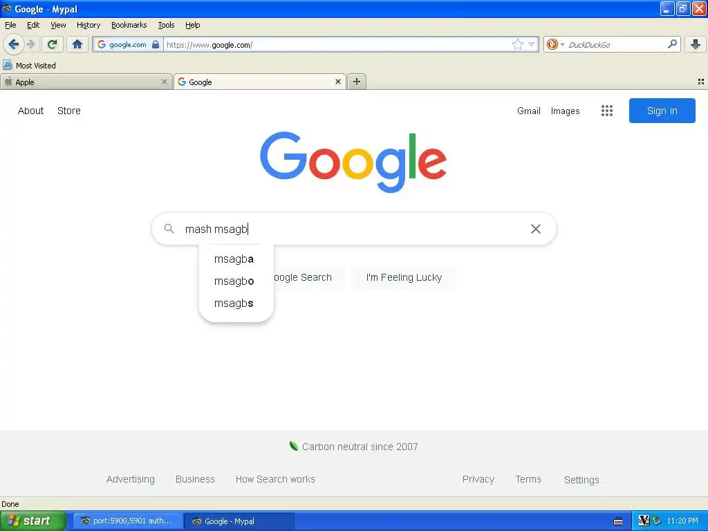This screenshot has height=531, width=708.
Task: Open the Settings footer menu
Action: click(x=581, y=480)
